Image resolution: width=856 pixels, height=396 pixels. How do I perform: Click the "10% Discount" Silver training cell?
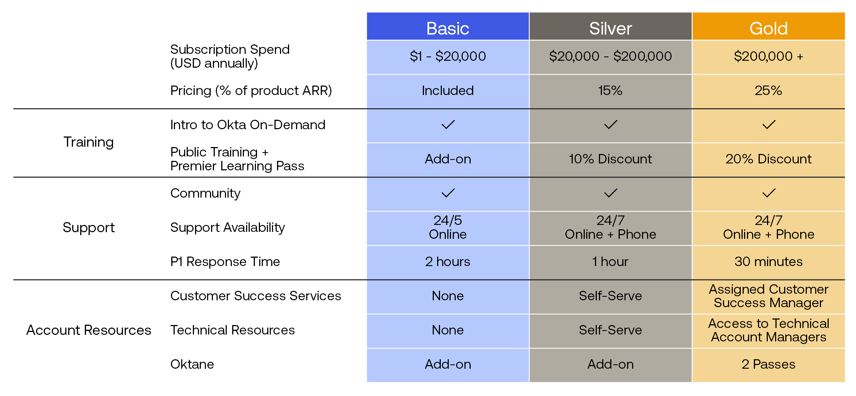coord(610,159)
